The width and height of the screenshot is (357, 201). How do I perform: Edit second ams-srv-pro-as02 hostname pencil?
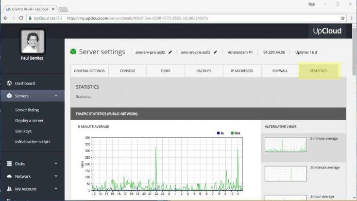coord(215,52)
